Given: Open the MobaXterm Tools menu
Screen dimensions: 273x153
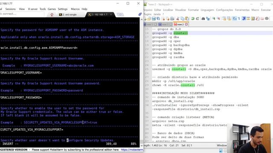Looking at the screenshot, I should [x=43, y=9].
